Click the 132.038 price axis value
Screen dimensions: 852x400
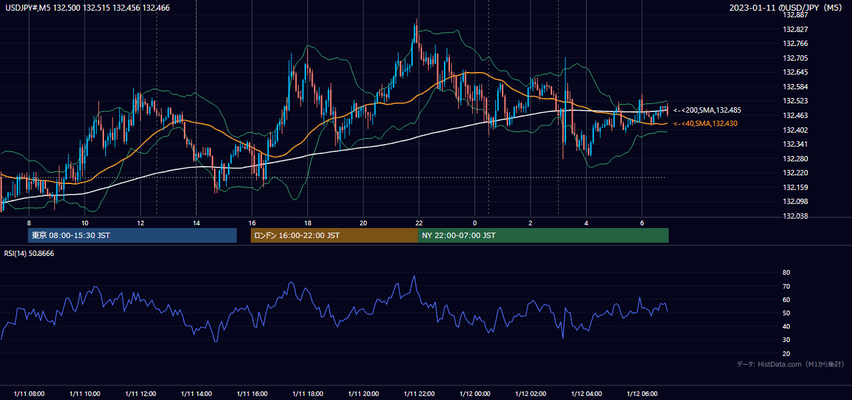795,216
